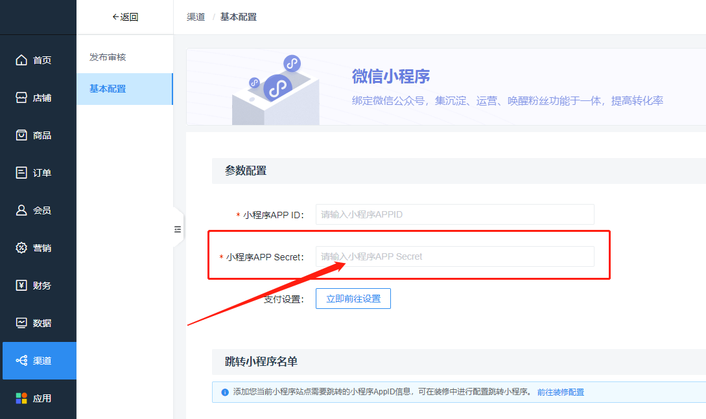Click the marketing (营销) percent badge icon
706x419 pixels.
point(21,248)
